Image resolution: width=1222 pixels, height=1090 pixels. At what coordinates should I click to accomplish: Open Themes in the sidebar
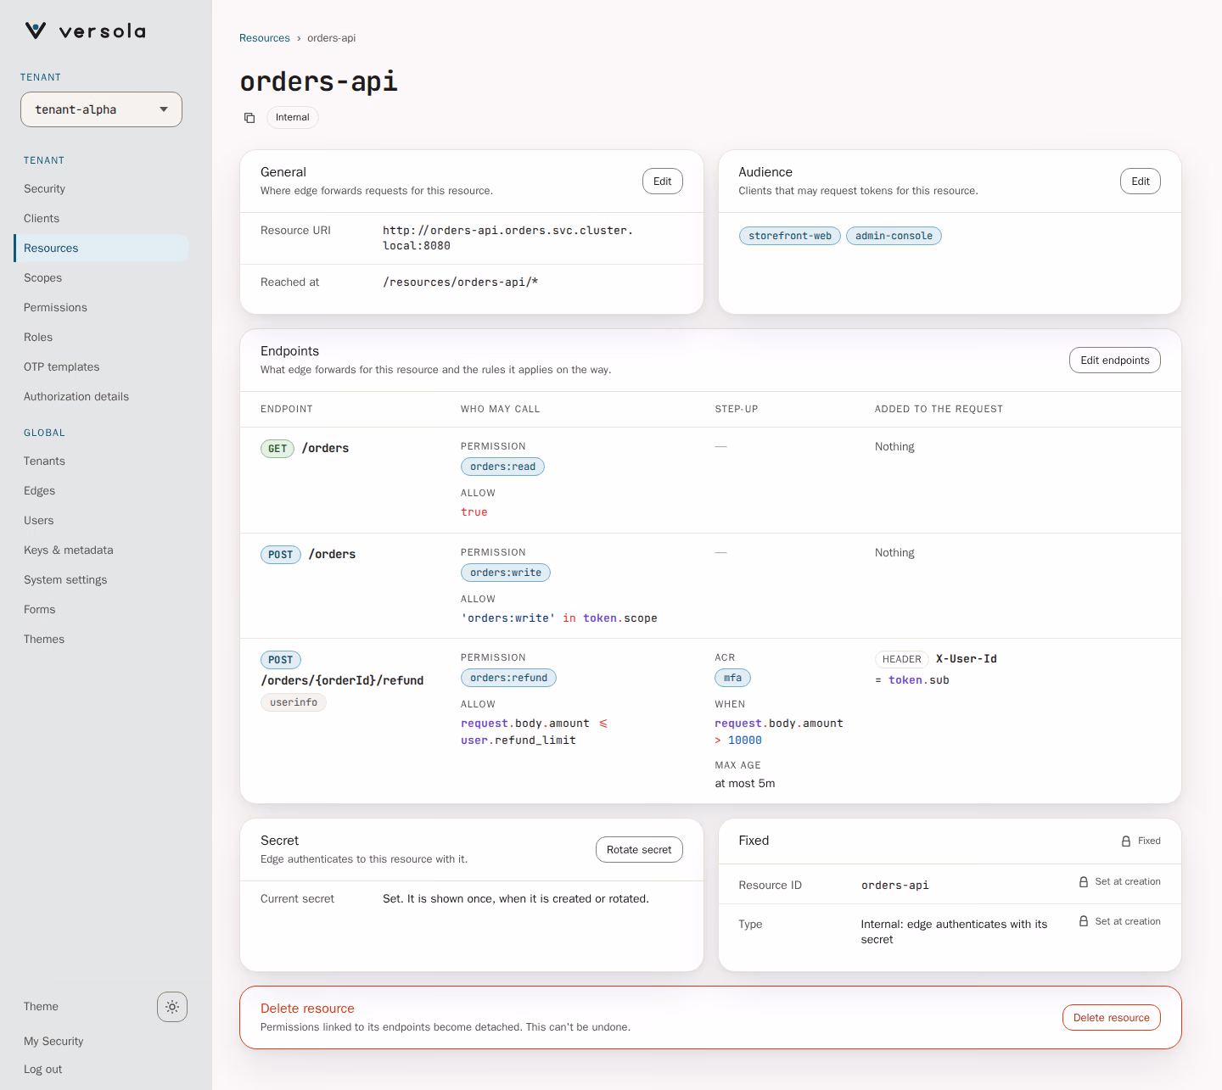[x=101, y=640]
